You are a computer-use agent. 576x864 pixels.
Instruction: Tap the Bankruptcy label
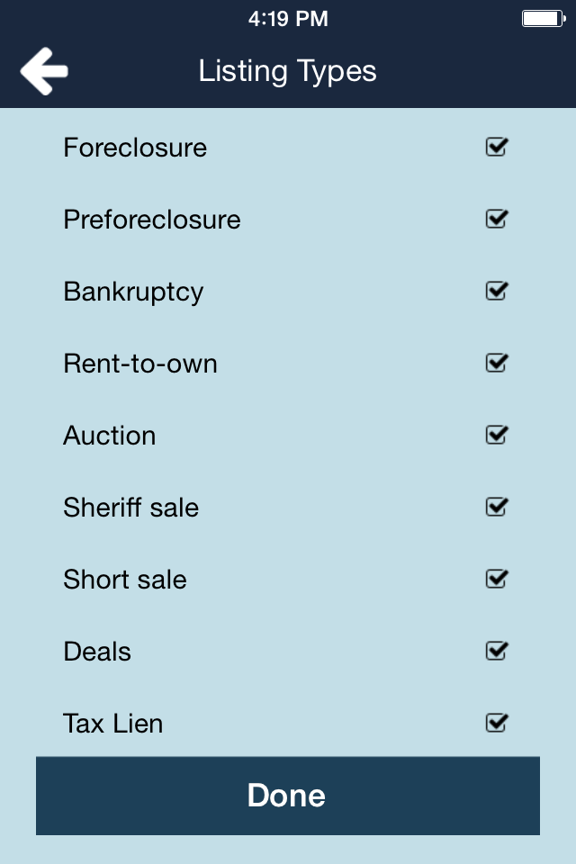click(x=133, y=292)
